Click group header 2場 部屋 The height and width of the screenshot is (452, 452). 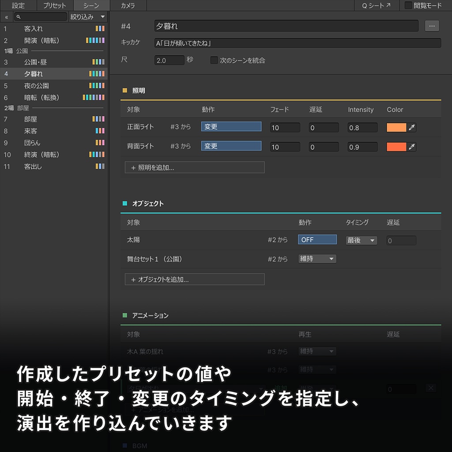click(54, 108)
